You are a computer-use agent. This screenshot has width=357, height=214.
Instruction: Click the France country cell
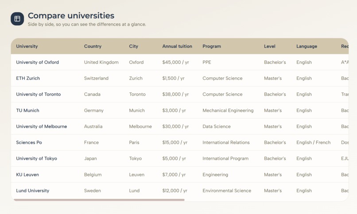91,142
